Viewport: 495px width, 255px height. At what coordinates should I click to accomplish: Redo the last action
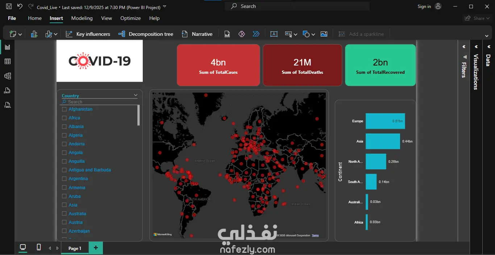[x=31, y=7]
